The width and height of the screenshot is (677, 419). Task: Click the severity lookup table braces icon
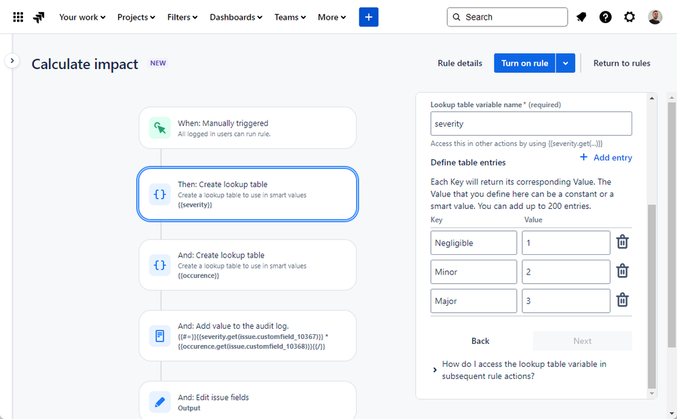point(159,194)
